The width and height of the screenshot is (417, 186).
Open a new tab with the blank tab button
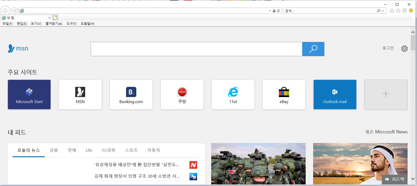point(55,18)
